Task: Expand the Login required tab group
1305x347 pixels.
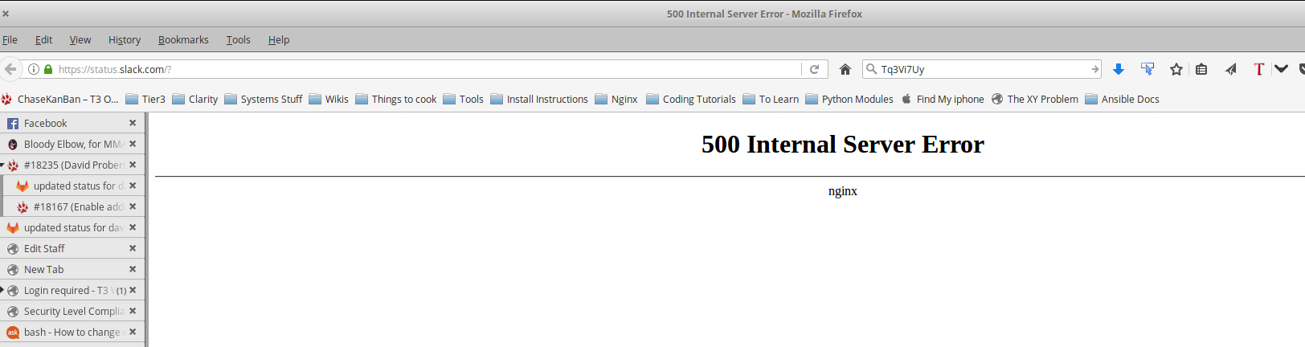Action: [2, 290]
